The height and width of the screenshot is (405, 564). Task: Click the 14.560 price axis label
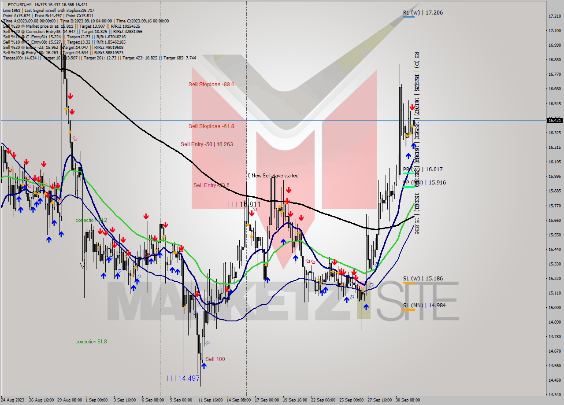coord(554,366)
